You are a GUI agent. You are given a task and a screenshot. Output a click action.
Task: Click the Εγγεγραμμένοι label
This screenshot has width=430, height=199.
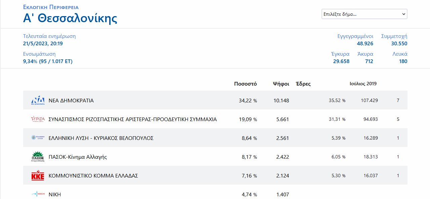(355, 36)
